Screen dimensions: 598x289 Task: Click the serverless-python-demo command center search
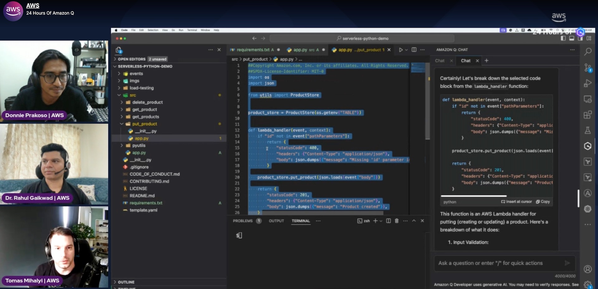point(362,38)
